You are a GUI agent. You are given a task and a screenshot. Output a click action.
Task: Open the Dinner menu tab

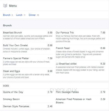pos(32,15)
